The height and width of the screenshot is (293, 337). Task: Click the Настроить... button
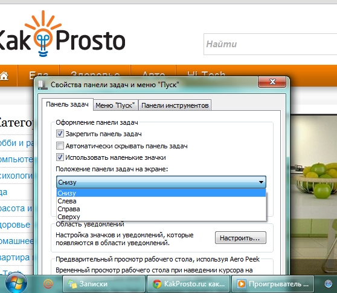[x=240, y=238]
